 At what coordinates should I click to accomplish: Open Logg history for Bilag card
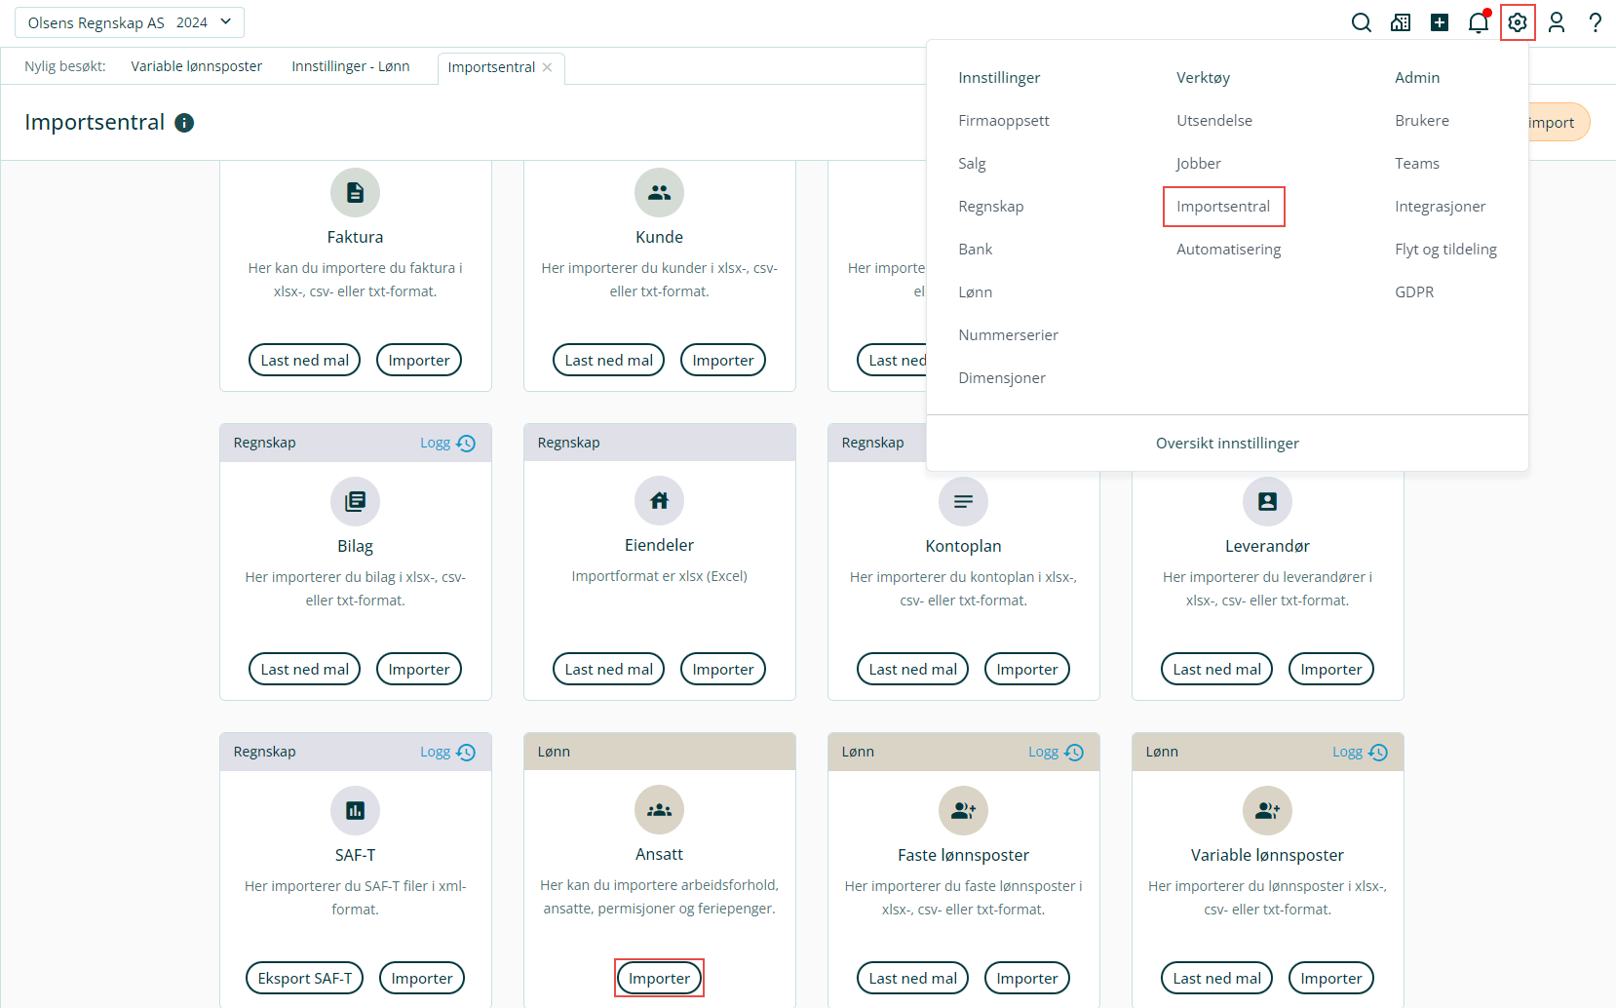[x=447, y=443]
